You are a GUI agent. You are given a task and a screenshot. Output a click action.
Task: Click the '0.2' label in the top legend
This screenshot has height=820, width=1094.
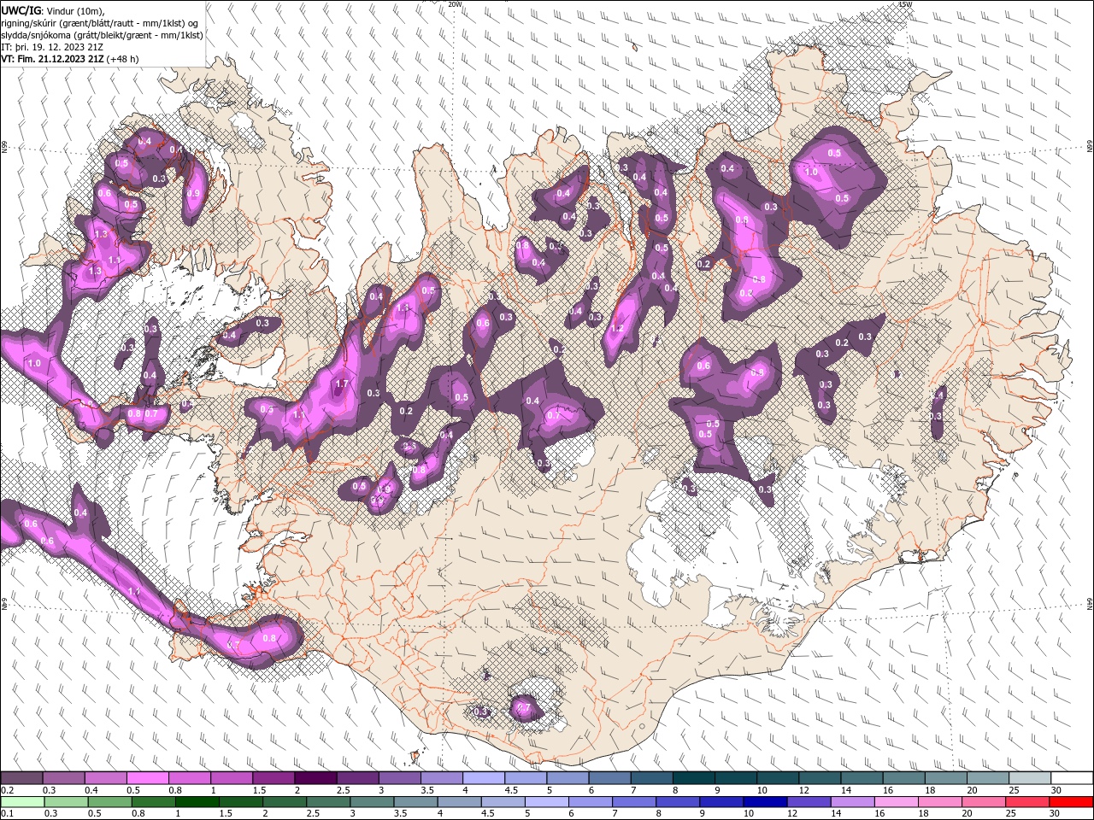7,790
